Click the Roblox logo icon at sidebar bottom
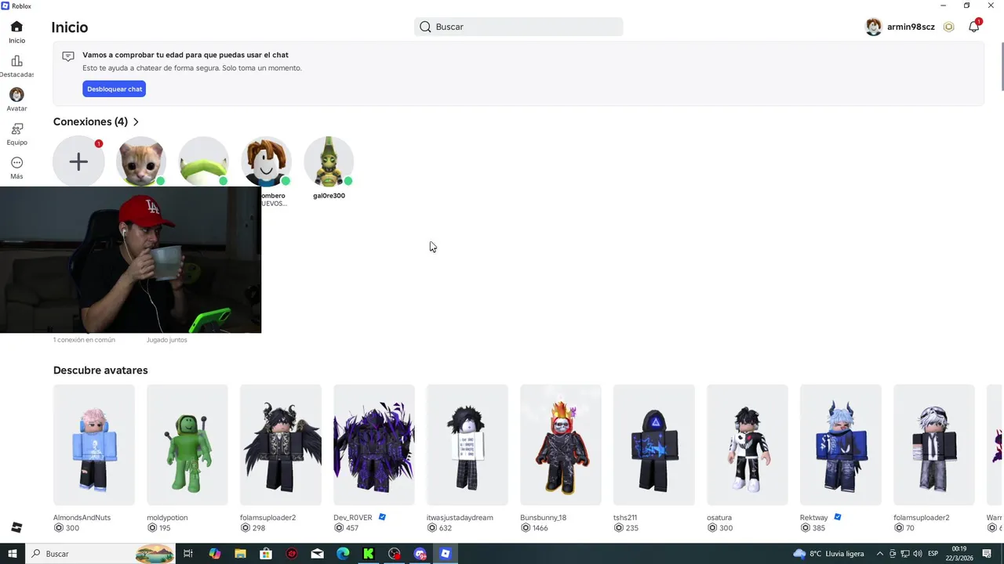1004x564 pixels. tap(16, 527)
